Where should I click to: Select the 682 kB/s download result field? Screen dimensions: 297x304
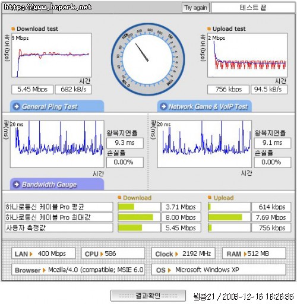click(x=73, y=90)
